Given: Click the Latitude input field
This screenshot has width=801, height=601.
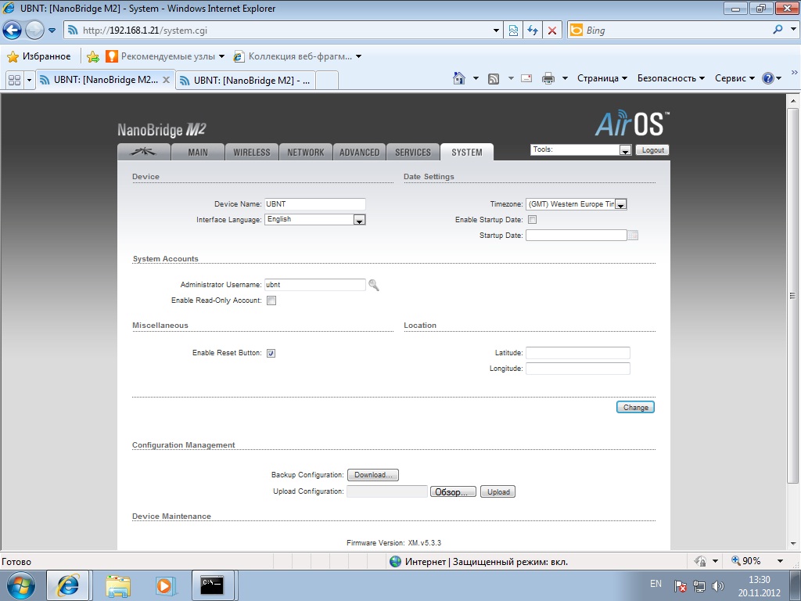Looking at the screenshot, I should click(x=578, y=353).
